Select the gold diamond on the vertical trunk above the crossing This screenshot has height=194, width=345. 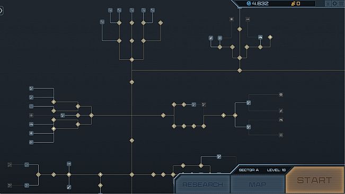[132, 82]
